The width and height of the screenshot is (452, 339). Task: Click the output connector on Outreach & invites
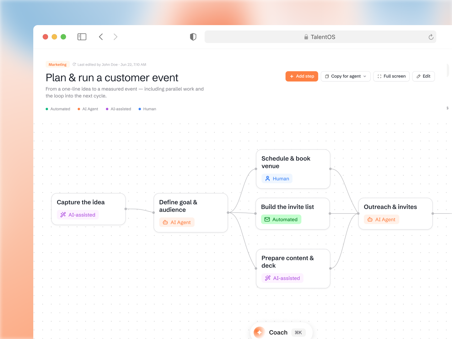click(433, 213)
